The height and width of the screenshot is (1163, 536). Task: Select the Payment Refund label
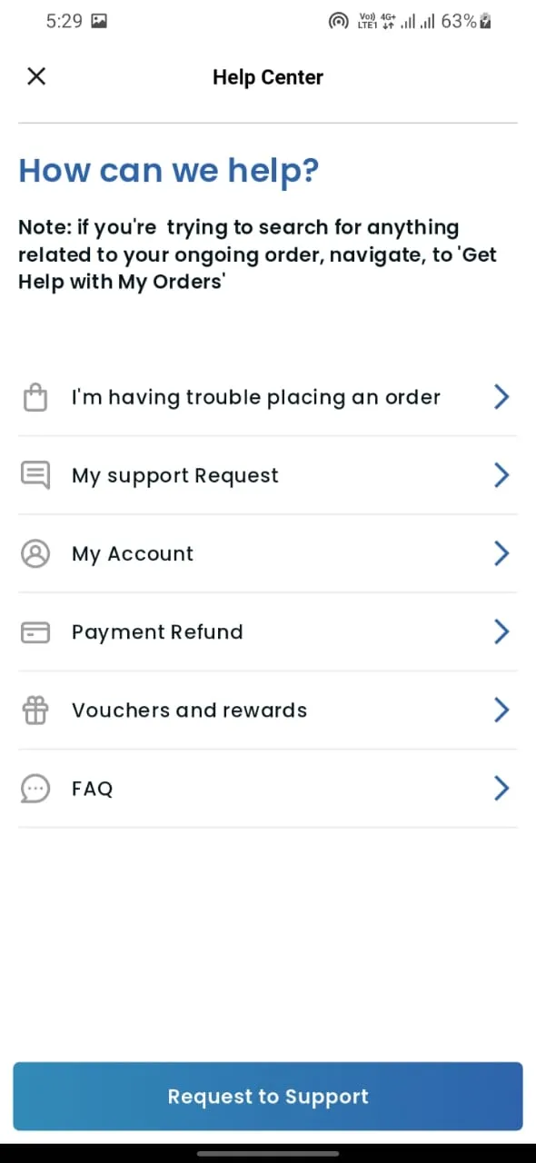(x=157, y=632)
